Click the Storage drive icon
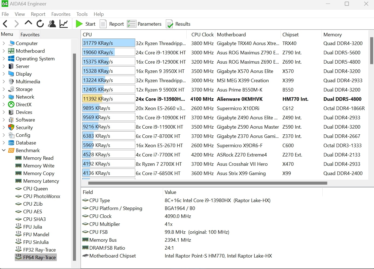 pos(11,89)
